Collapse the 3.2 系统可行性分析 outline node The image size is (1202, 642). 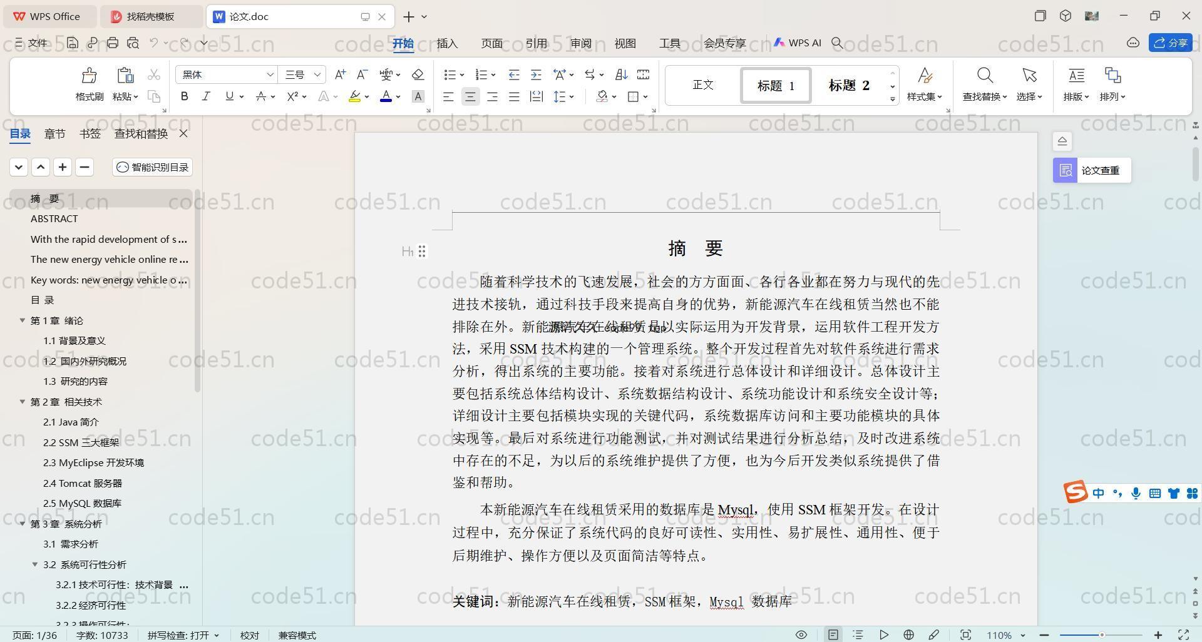35,564
